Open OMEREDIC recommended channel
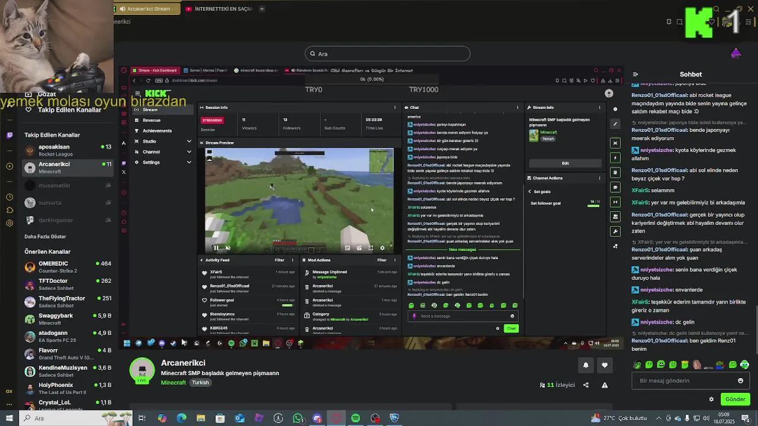The image size is (758, 426). point(68,267)
